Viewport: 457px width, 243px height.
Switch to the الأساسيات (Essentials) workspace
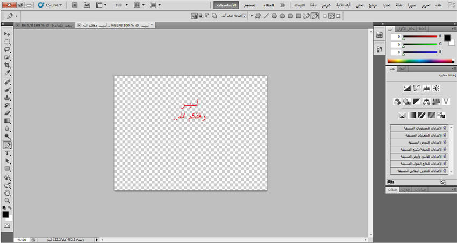click(226, 5)
